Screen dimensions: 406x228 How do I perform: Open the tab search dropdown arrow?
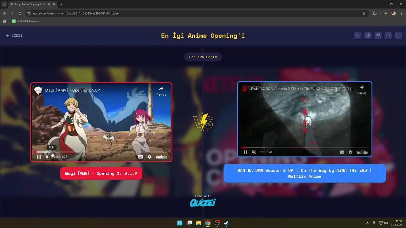(x=4, y=4)
